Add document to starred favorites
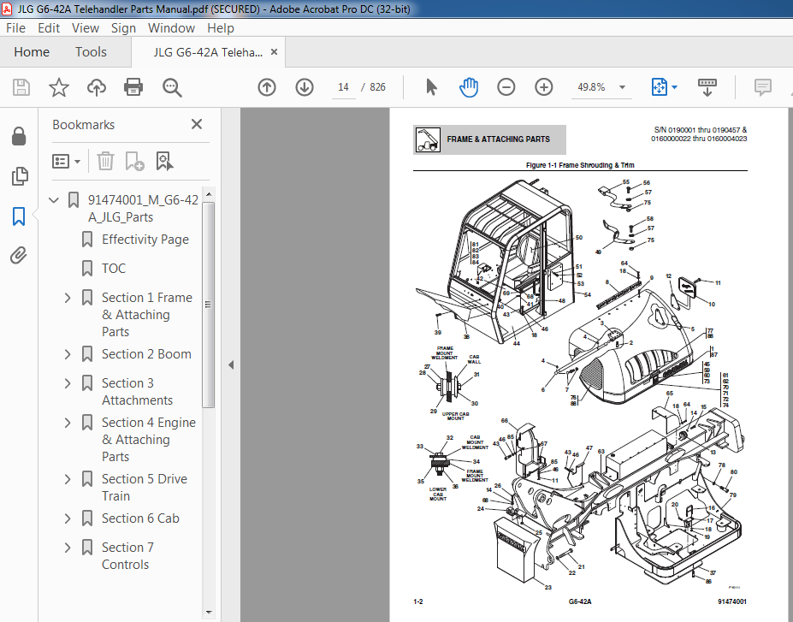 click(x=59, y=87)
